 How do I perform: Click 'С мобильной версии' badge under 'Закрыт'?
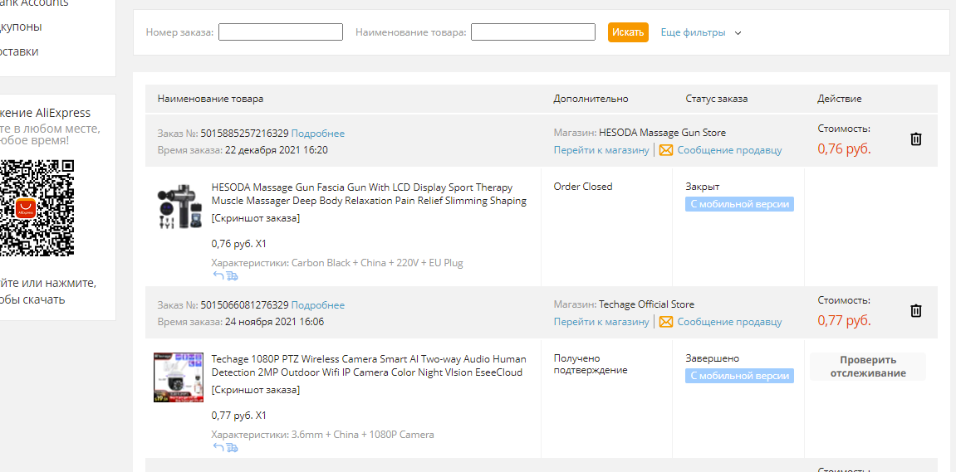[x=739, y=205]
